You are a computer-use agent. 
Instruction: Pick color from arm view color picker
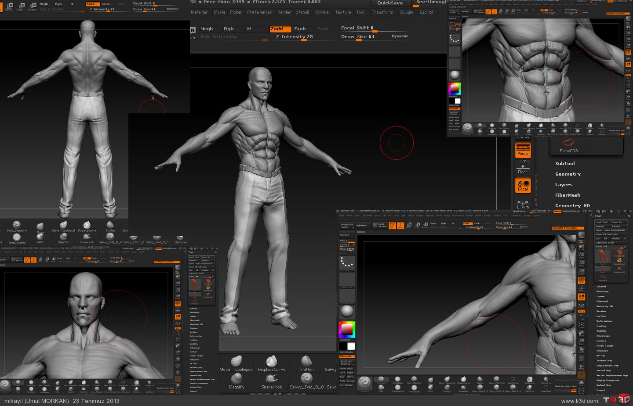(x=347, y=329)
